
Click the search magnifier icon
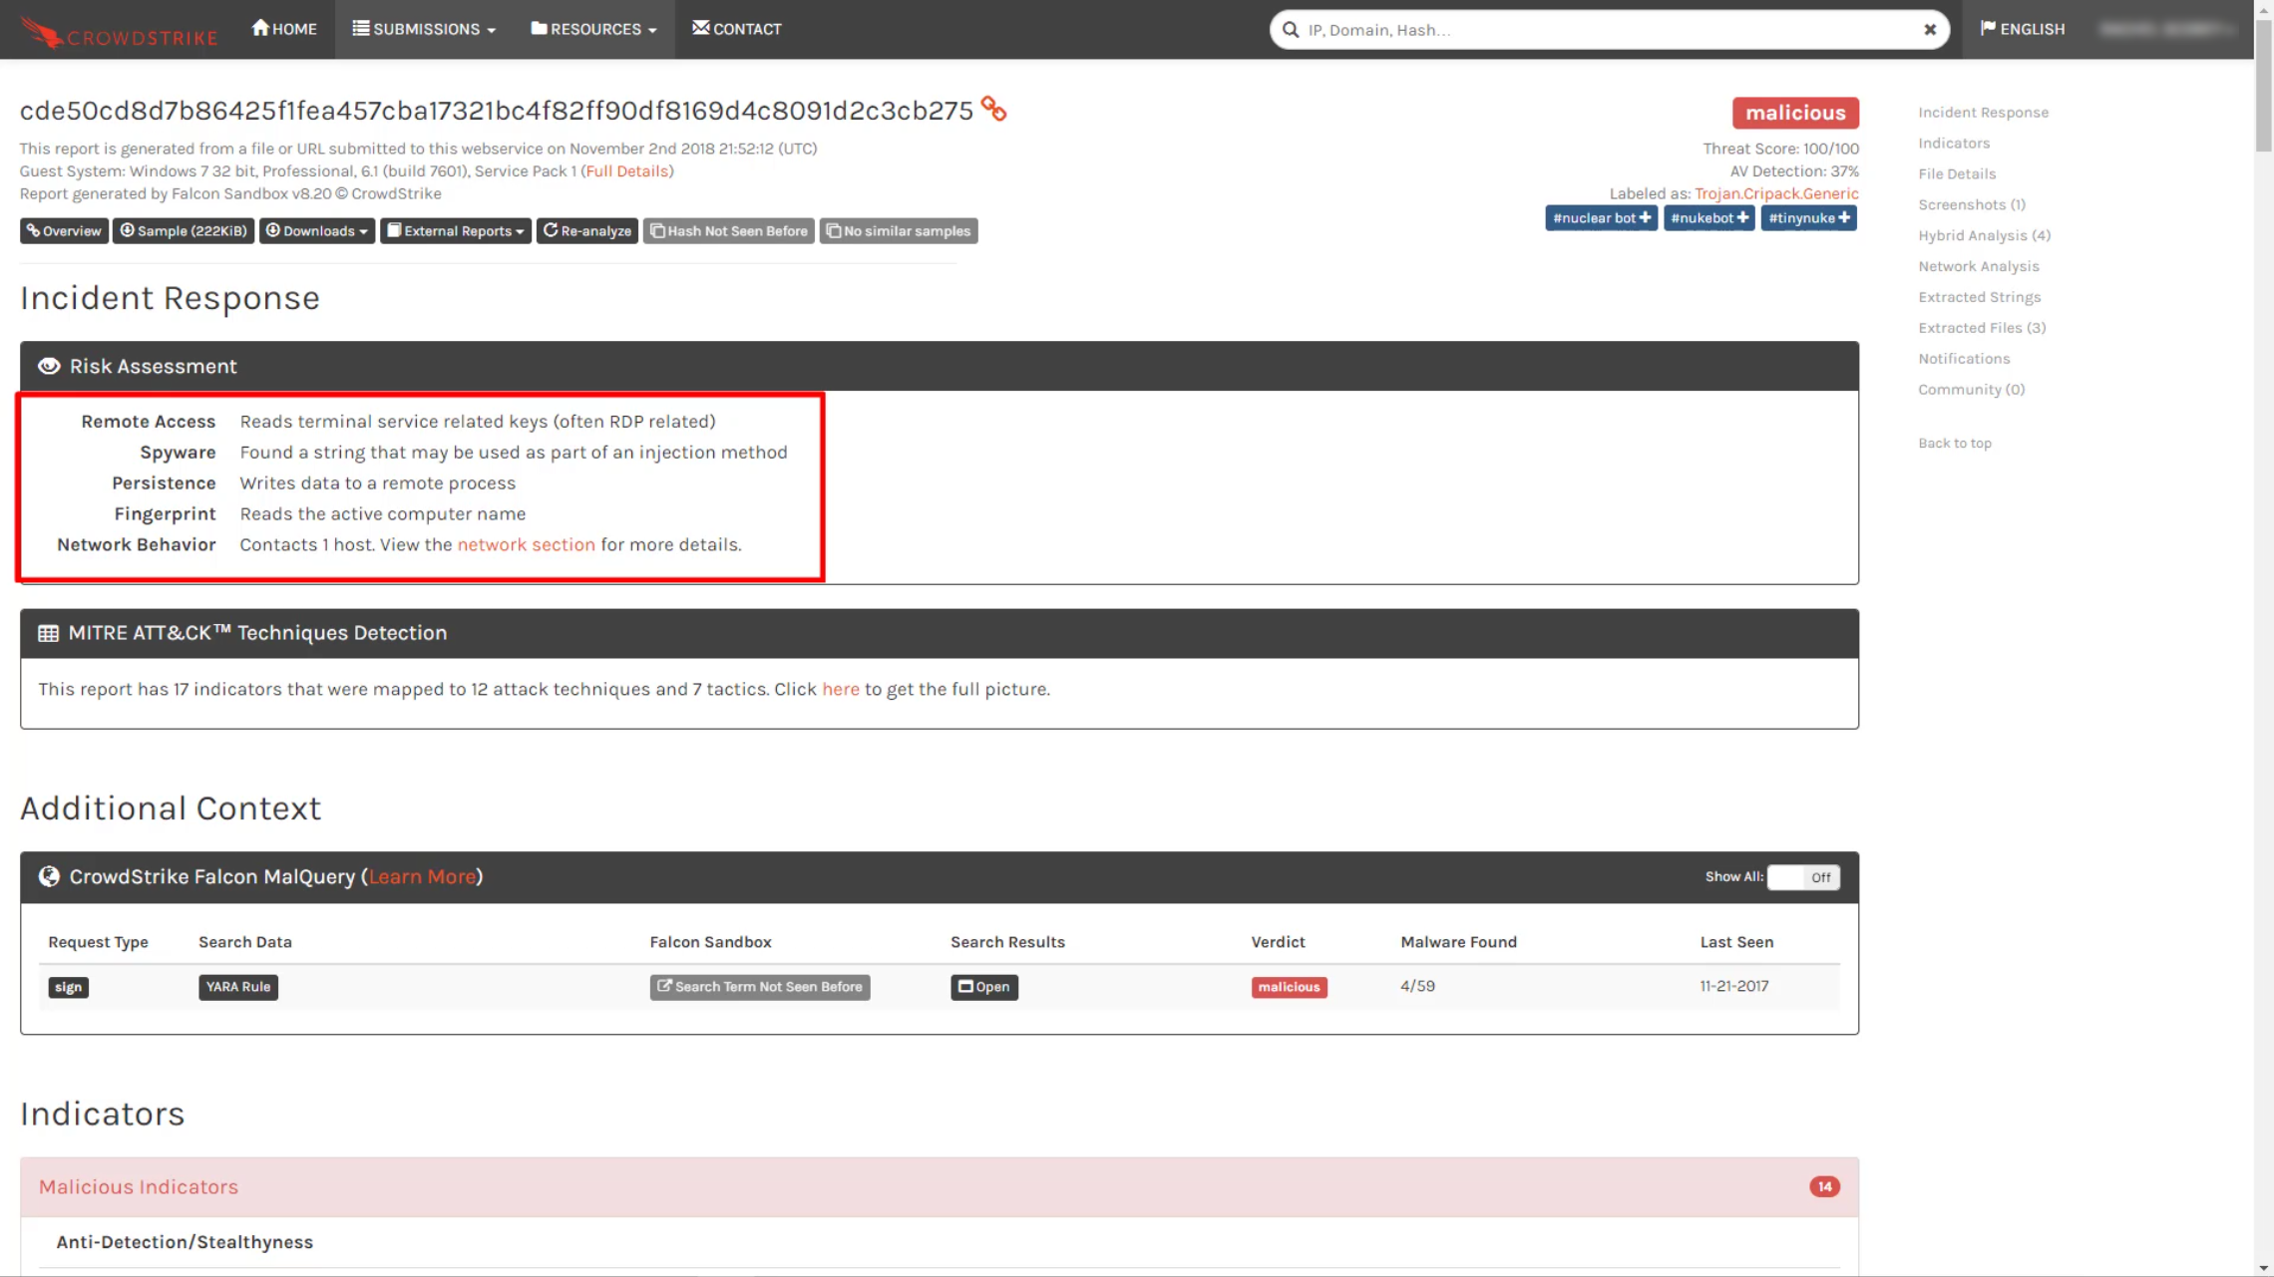1291,30
